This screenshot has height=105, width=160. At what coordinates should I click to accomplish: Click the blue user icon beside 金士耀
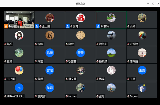37,26
